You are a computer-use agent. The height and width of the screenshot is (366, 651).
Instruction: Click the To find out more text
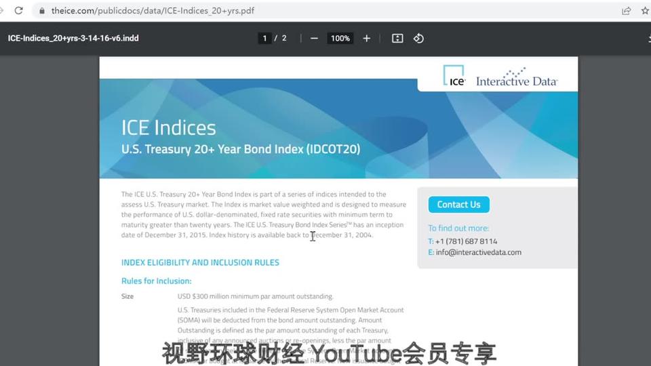(458, 228)
